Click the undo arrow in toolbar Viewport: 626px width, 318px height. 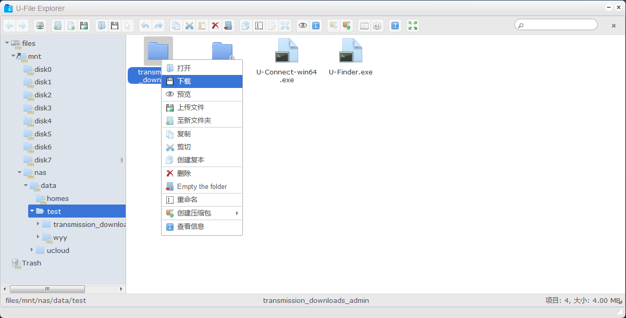(145, 26)
